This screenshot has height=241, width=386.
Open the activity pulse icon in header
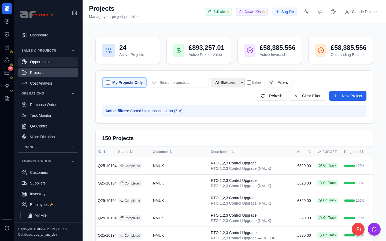306,12
